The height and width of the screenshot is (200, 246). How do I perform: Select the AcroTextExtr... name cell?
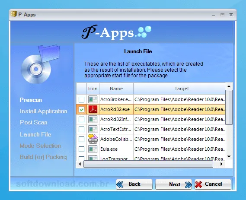[116, 129]
